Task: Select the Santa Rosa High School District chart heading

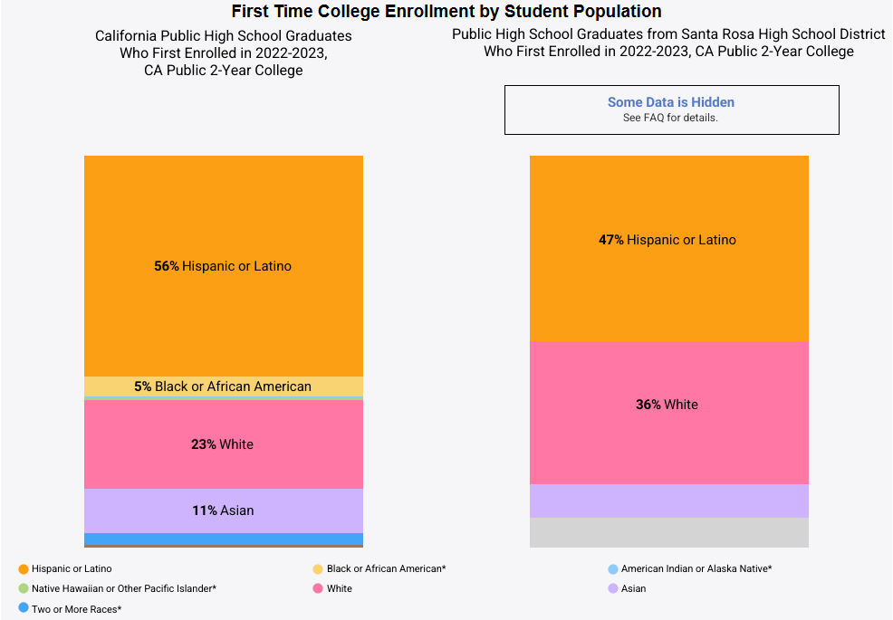Action: (x=668, y=43)
